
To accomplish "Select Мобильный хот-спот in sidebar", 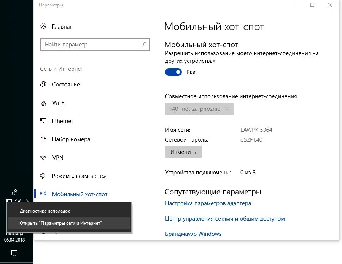I will 80,194.
